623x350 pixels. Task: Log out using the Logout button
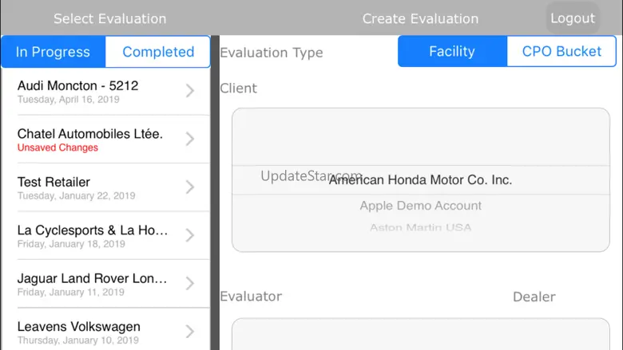(x=572, y=18)
